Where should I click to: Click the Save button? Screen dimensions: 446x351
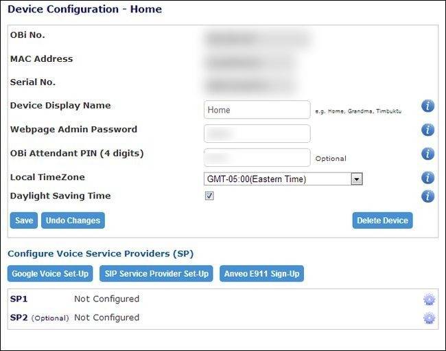pos(24,220)
